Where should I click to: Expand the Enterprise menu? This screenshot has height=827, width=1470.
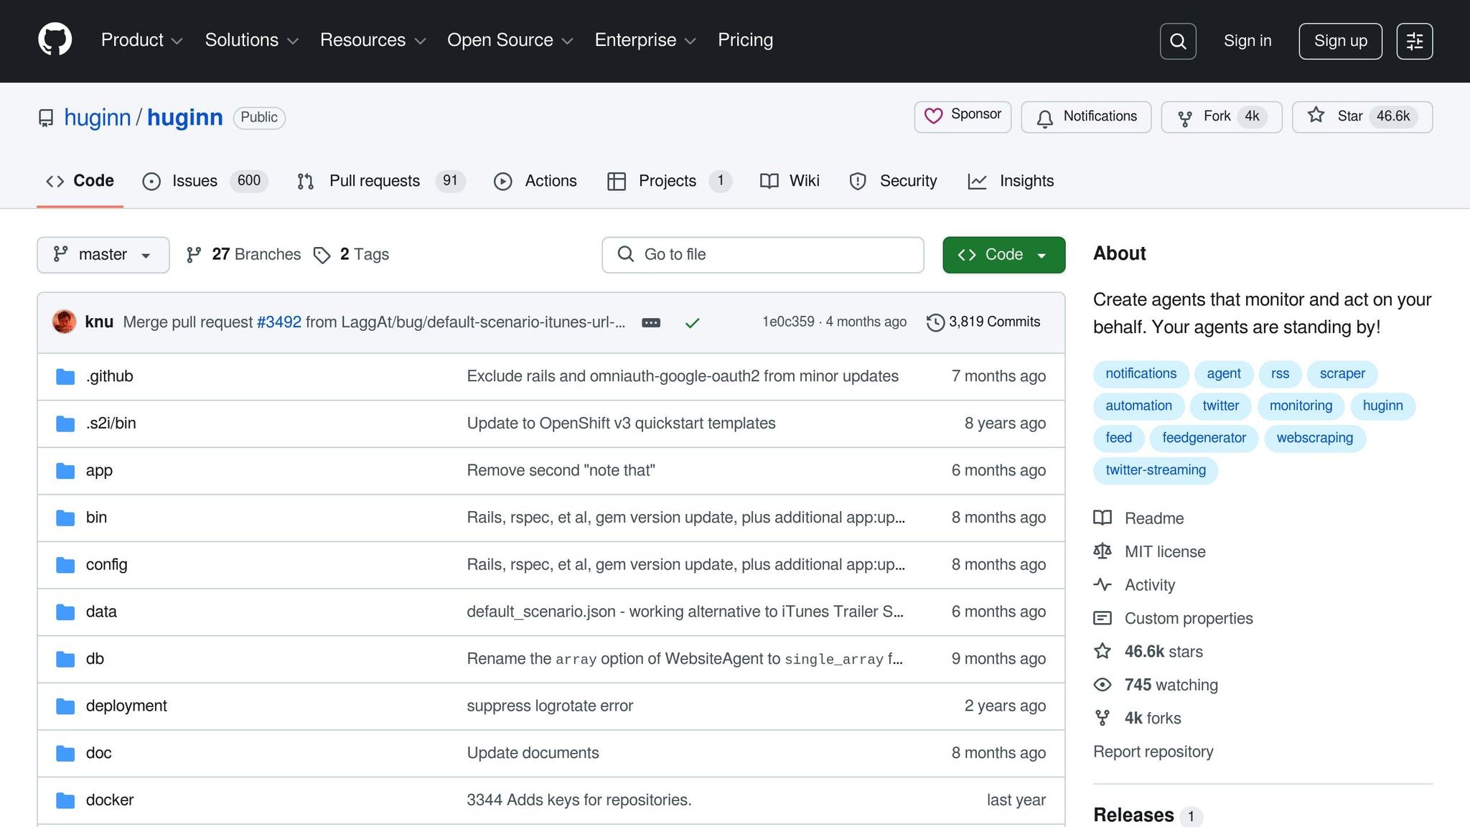[x=645, y=40]
